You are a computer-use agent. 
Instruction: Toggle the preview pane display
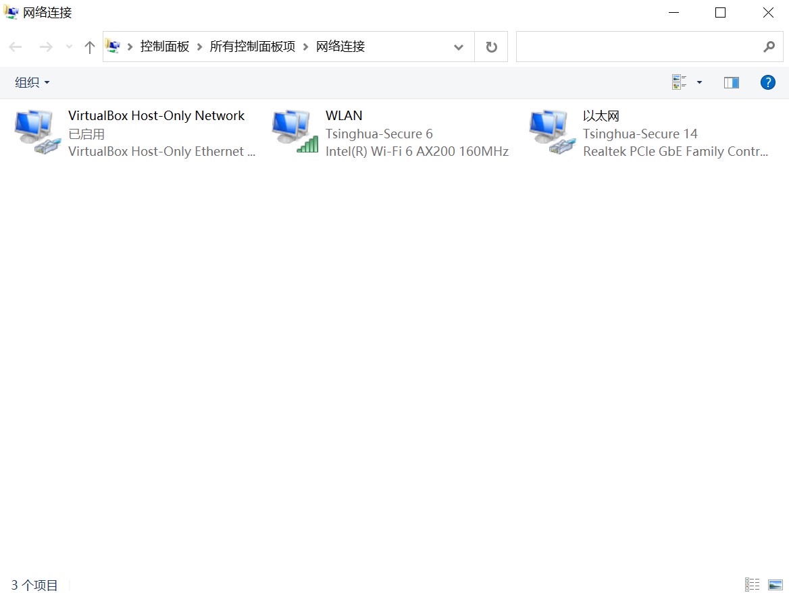pyautogui.click(x=731, y=82)
